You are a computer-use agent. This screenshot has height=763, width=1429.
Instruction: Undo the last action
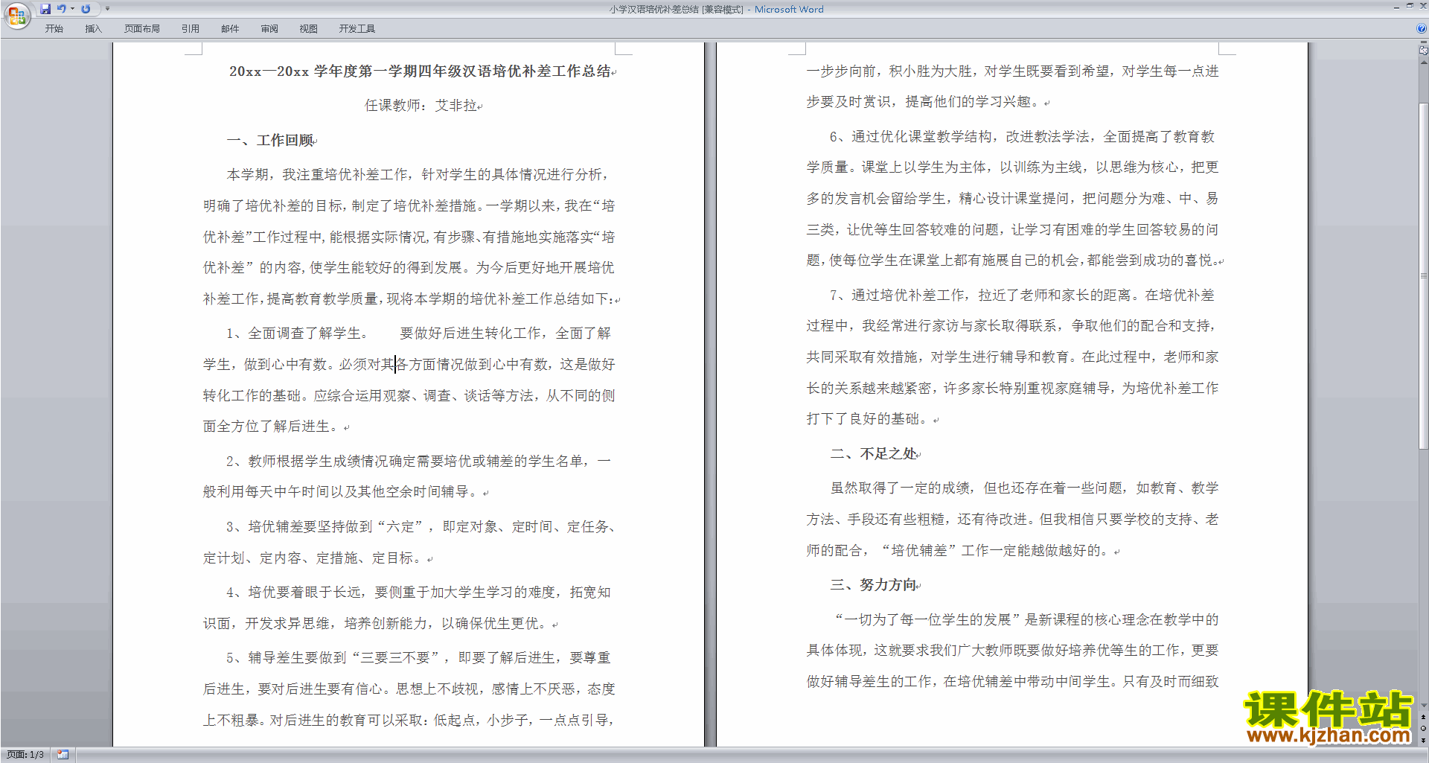pyautogui.click(x=61, y=9)
